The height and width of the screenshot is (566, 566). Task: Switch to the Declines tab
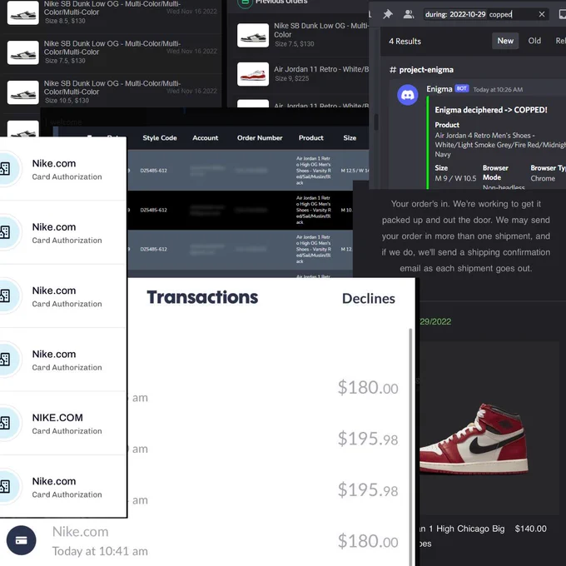click(368, 299)
